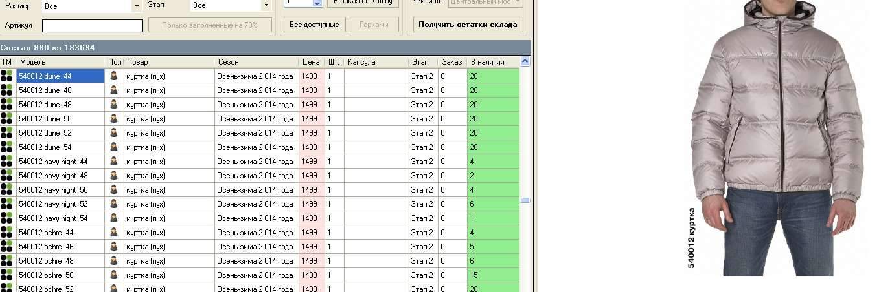Open the Этап filter dropdown arrow
The height and width of the screenshot is (292, 879).
click(266, 5)
